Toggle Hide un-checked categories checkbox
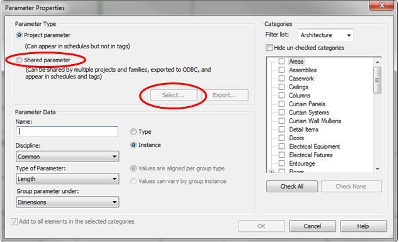The width and height of the screenshot is (399, 242). [x=269, y=48]
